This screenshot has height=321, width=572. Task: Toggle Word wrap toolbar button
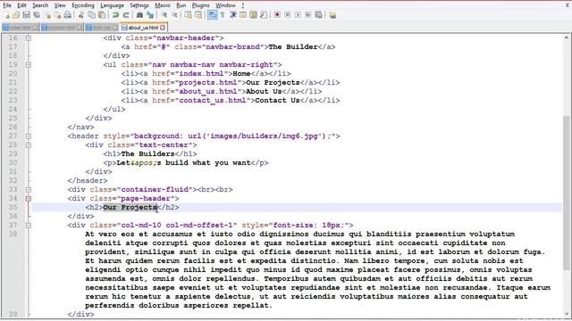(212, 15)
